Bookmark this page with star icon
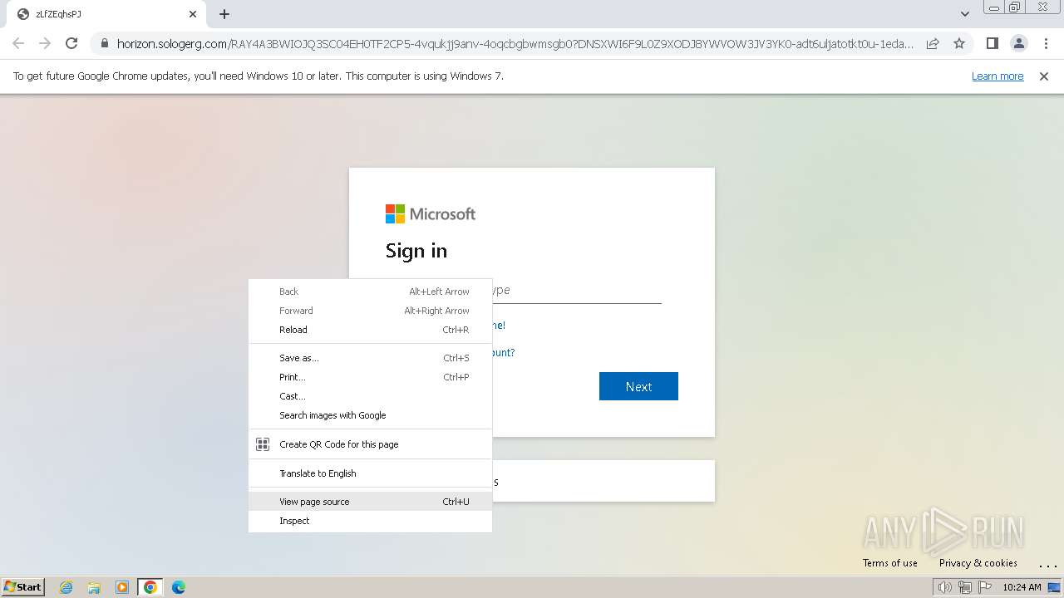This screenshot has width=1064, height=598. (x=959, y=43)
